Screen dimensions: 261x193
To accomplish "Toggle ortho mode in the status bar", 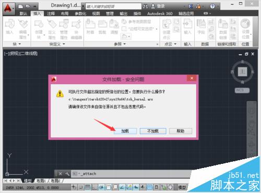I will click(94, 187).
